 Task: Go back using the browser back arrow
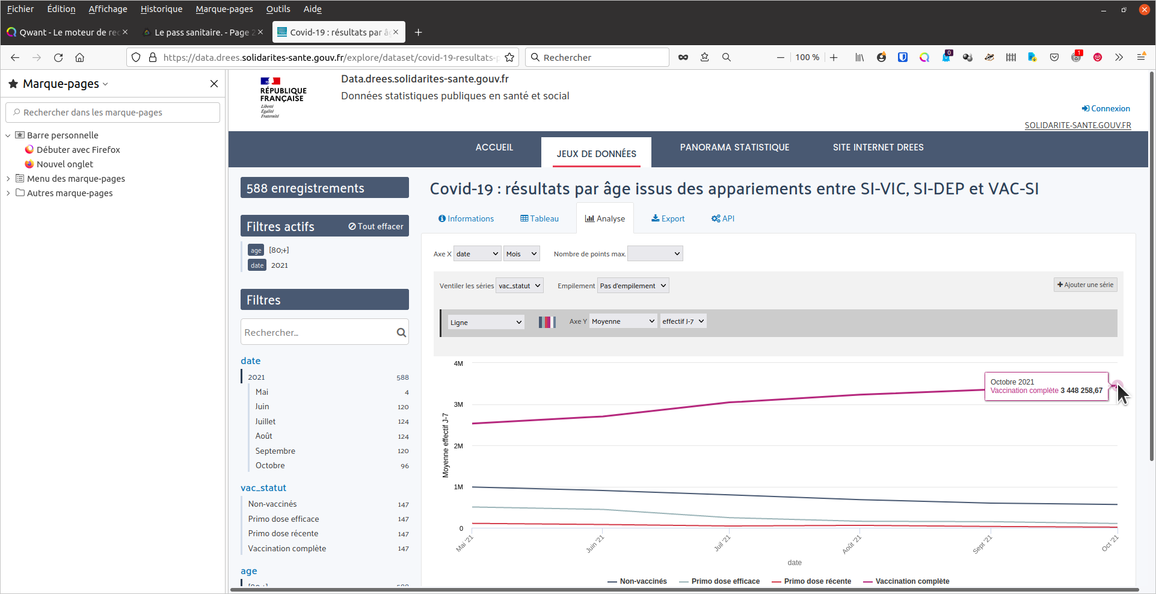(x=15, y=57)
